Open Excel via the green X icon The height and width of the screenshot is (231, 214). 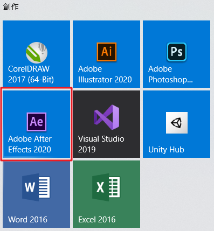[106, 187]
